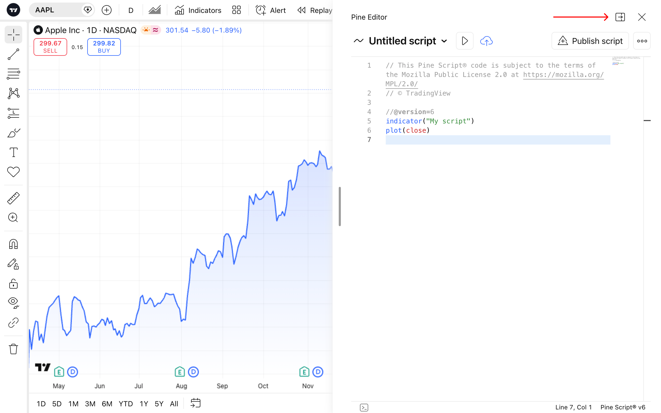Set chart range to 1Y
The width and height of the screenshot is (661, 413).
click(144, 404)
